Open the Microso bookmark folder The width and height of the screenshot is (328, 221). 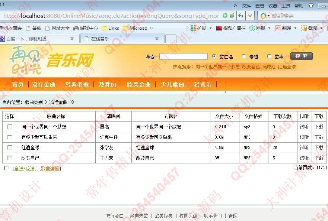click(x=135, y=28)
